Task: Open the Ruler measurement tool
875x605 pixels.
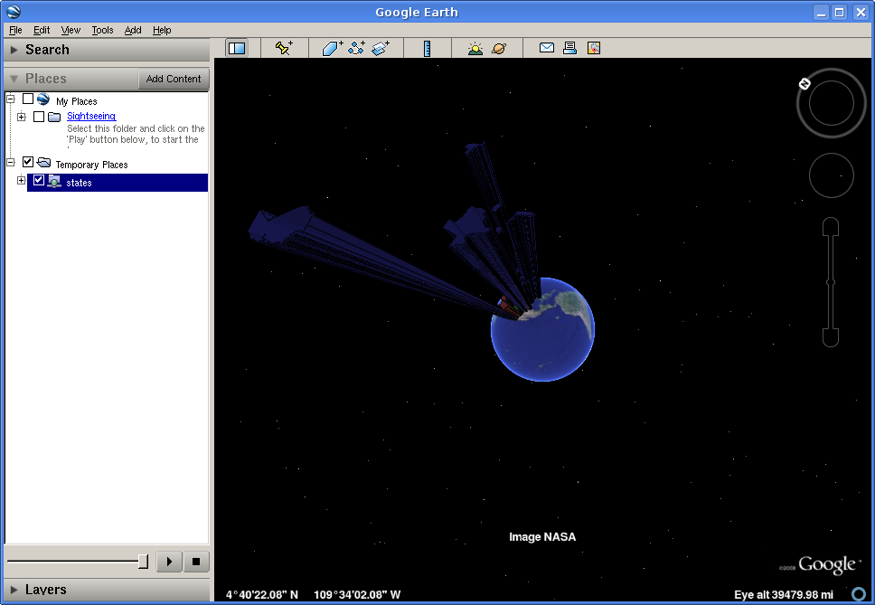Action: [x=427, y=48]
